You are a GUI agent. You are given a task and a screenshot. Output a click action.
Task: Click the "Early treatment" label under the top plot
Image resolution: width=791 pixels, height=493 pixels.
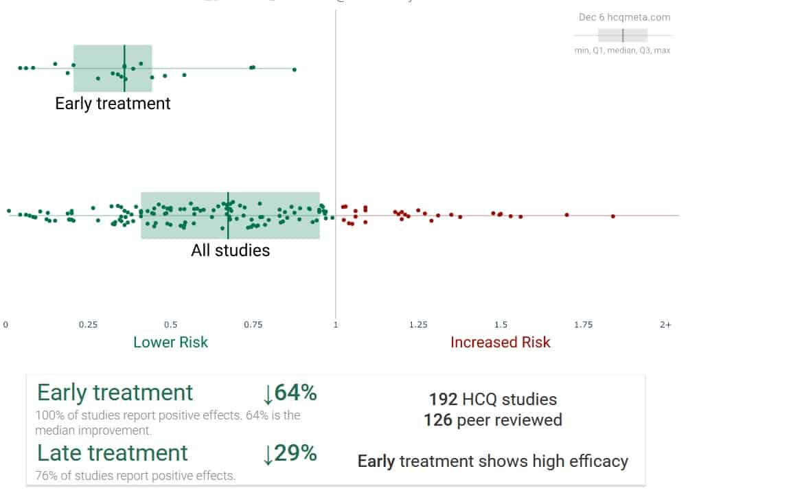[113, 104]
